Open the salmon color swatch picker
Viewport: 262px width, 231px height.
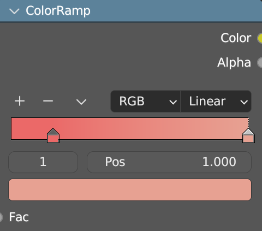click(130, 189)
